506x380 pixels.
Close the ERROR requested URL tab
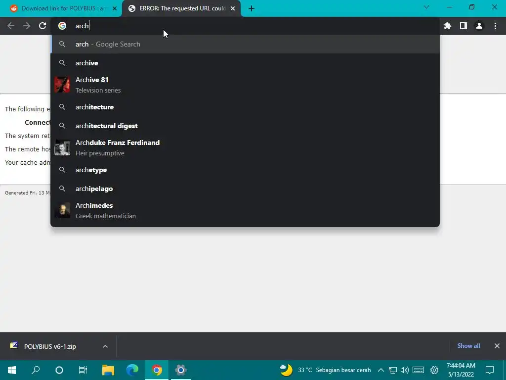233,8
